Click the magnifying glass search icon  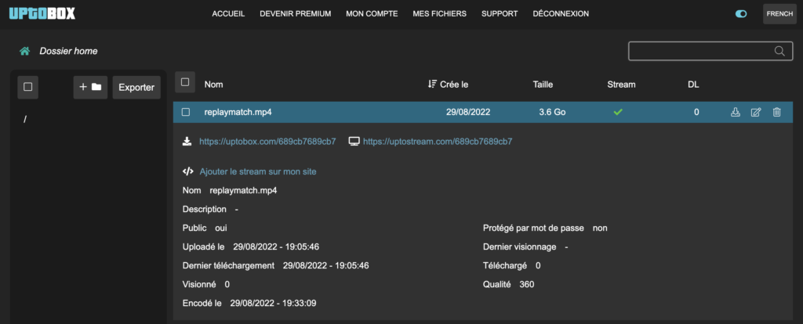coord(779,52)
